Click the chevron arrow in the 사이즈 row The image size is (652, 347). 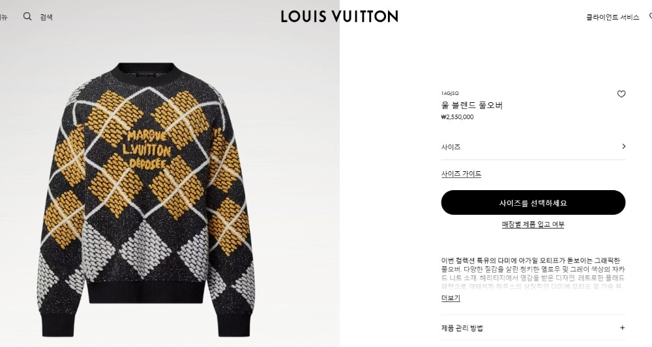(x=623, y=146)
